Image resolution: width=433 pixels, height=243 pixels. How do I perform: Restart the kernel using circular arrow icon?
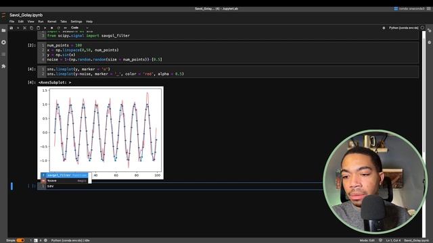coord(59,28)
